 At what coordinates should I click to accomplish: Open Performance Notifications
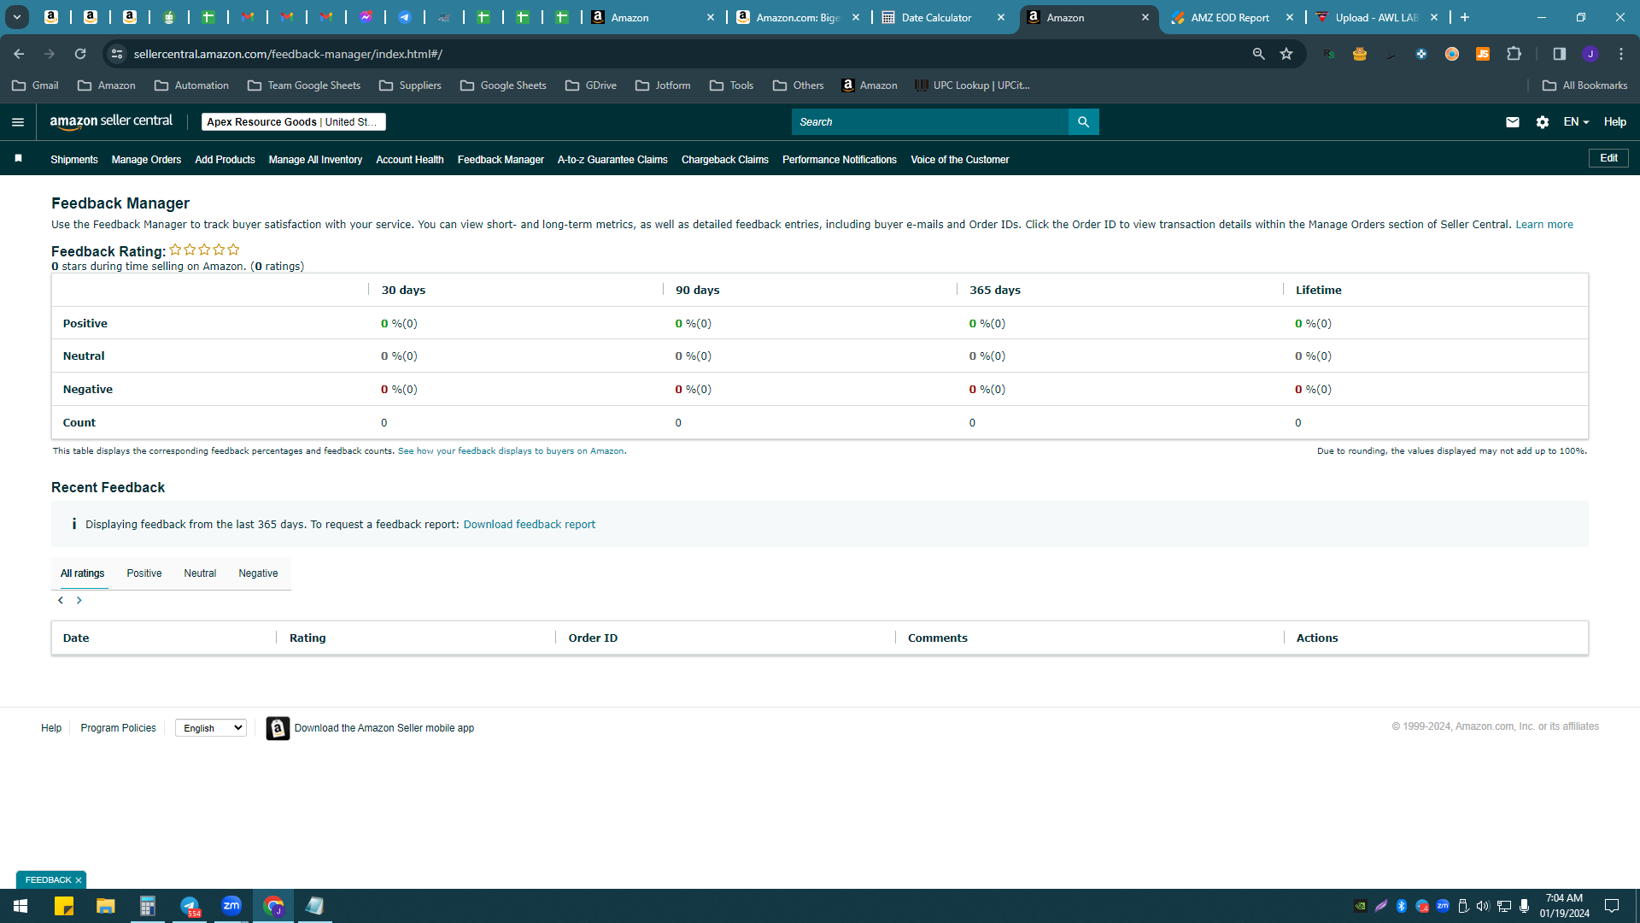point(840,160)
